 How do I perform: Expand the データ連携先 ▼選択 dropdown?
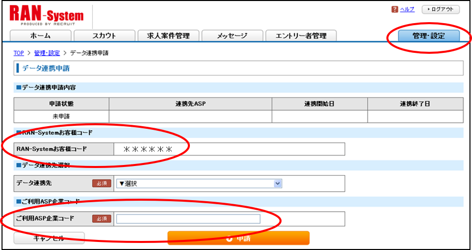tap(199, 184)
